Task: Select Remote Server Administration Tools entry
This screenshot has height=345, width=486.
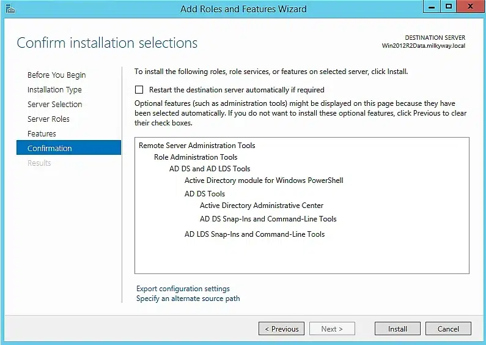Action: [x=197, y=146]
